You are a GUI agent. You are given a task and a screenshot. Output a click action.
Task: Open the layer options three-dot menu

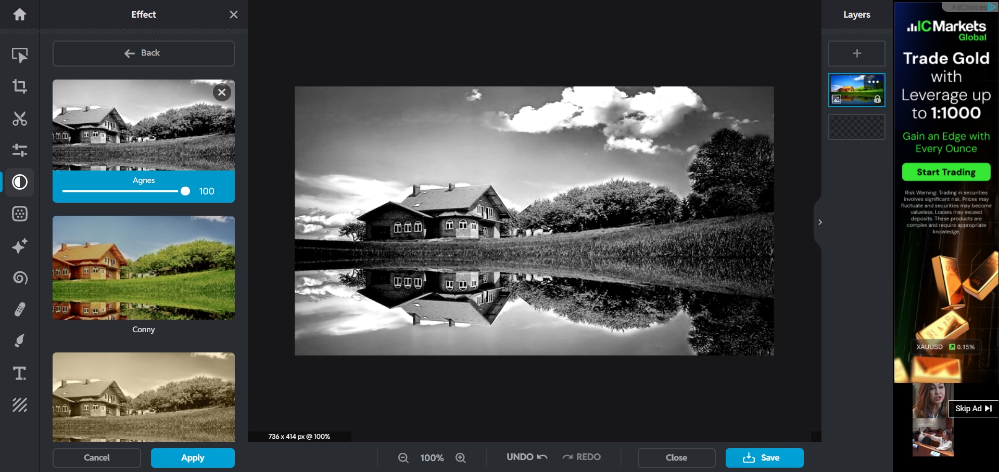click(x=874, y=82)
